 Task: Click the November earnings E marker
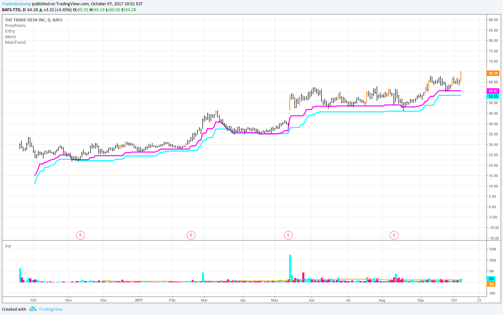pyautogui.click(x=81, y=235)
